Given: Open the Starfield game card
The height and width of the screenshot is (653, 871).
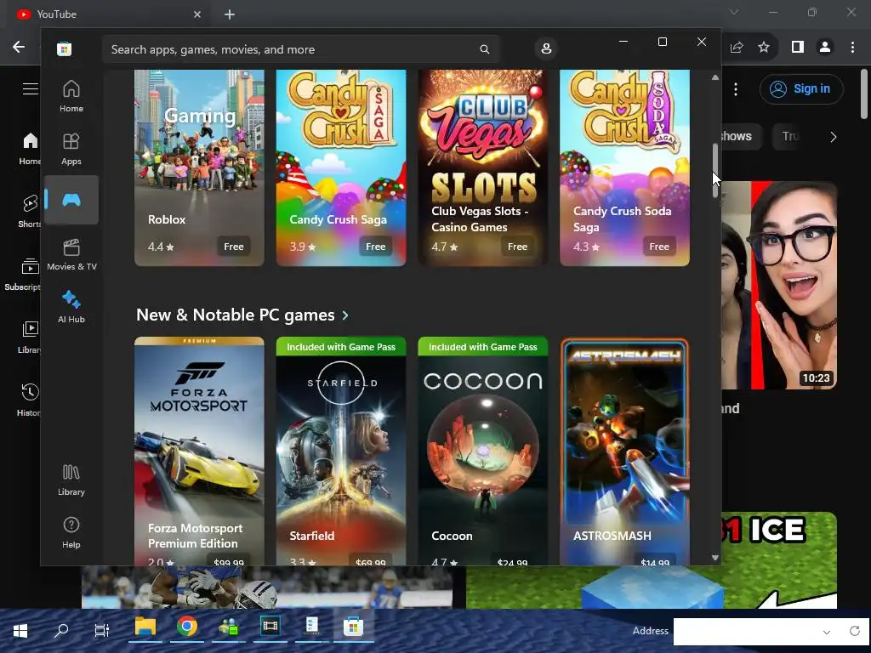Looking at the screenshot, I should click(x=341, y=451).
